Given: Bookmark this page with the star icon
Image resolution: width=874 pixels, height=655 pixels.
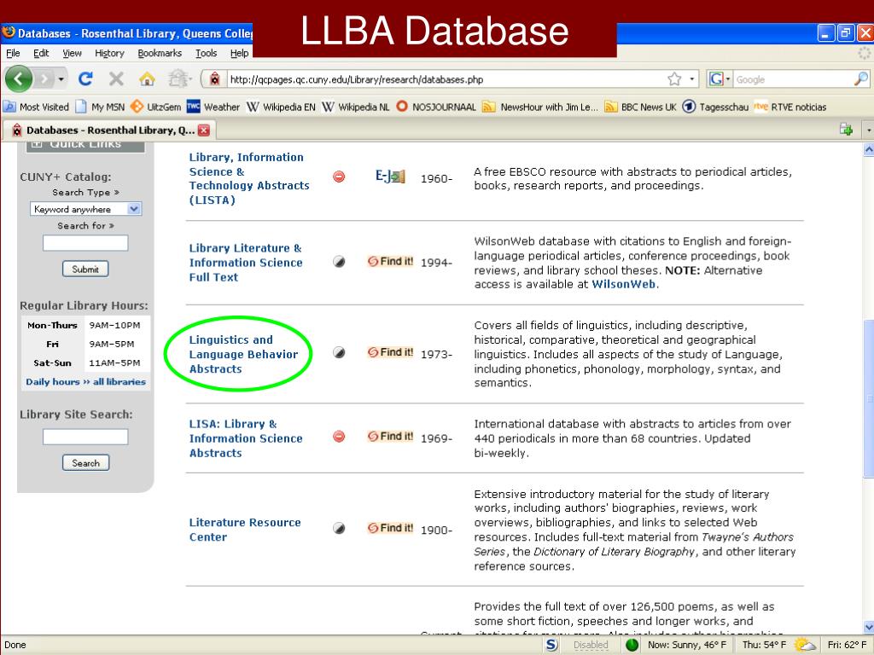Looking at the screenshot, I should (x=674, y=79).
